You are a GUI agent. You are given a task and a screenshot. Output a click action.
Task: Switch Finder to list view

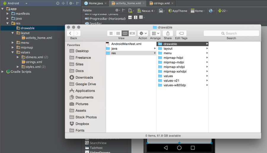pos(118,33)
